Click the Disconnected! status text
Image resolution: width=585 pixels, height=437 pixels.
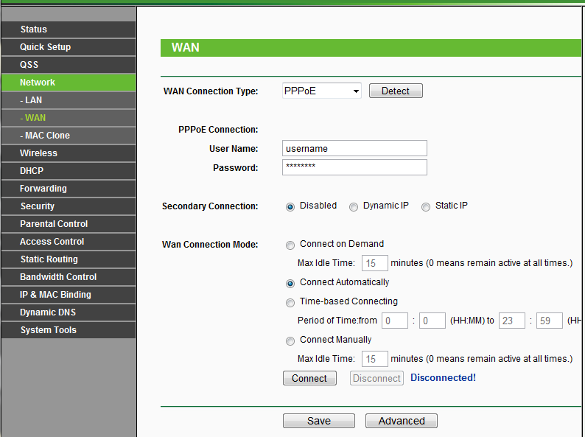(x=443, y=377)
